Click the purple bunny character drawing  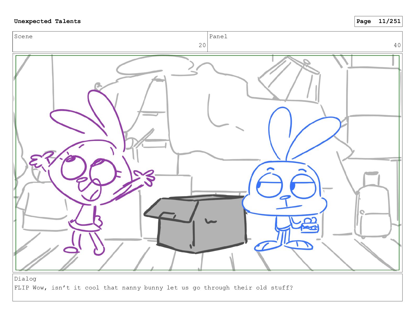(x=92, y=173)
